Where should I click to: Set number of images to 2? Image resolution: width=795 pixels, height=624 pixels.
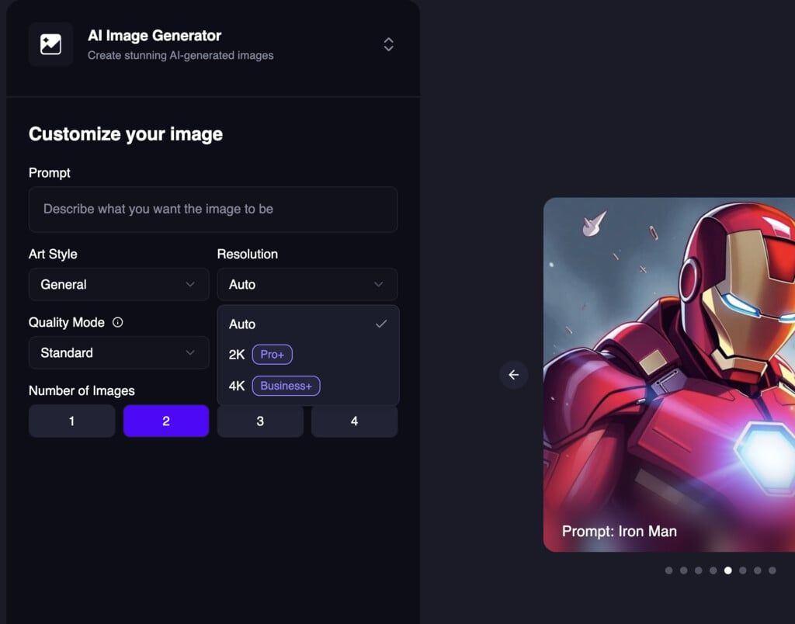[x=166, y=421]
